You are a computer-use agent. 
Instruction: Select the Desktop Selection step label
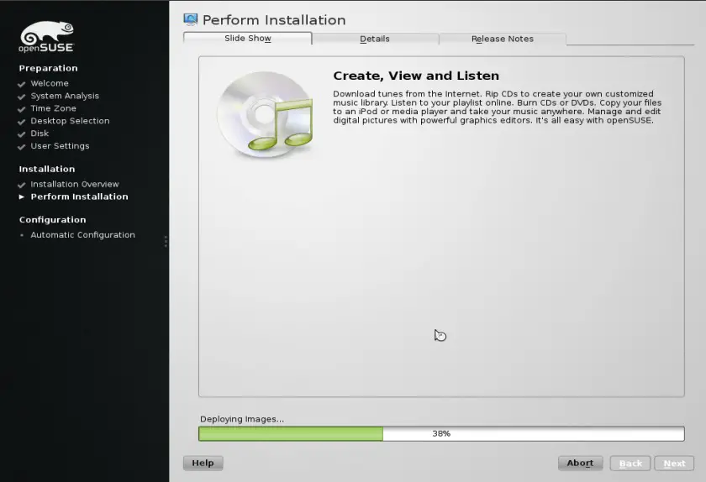click(70, 121)
